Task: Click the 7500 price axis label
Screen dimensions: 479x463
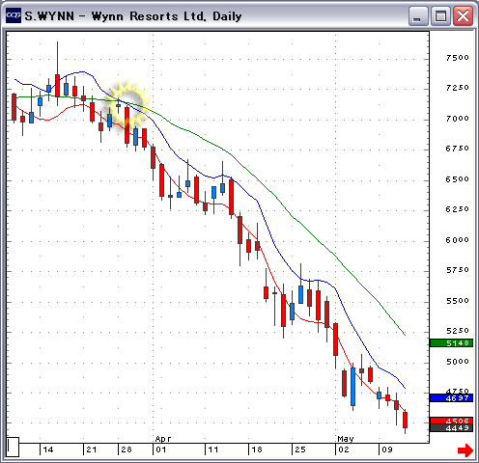Action: tap(458, 58)
